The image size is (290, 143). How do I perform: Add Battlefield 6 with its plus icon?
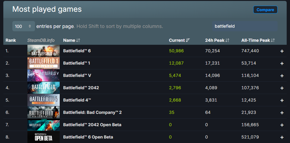282,51
